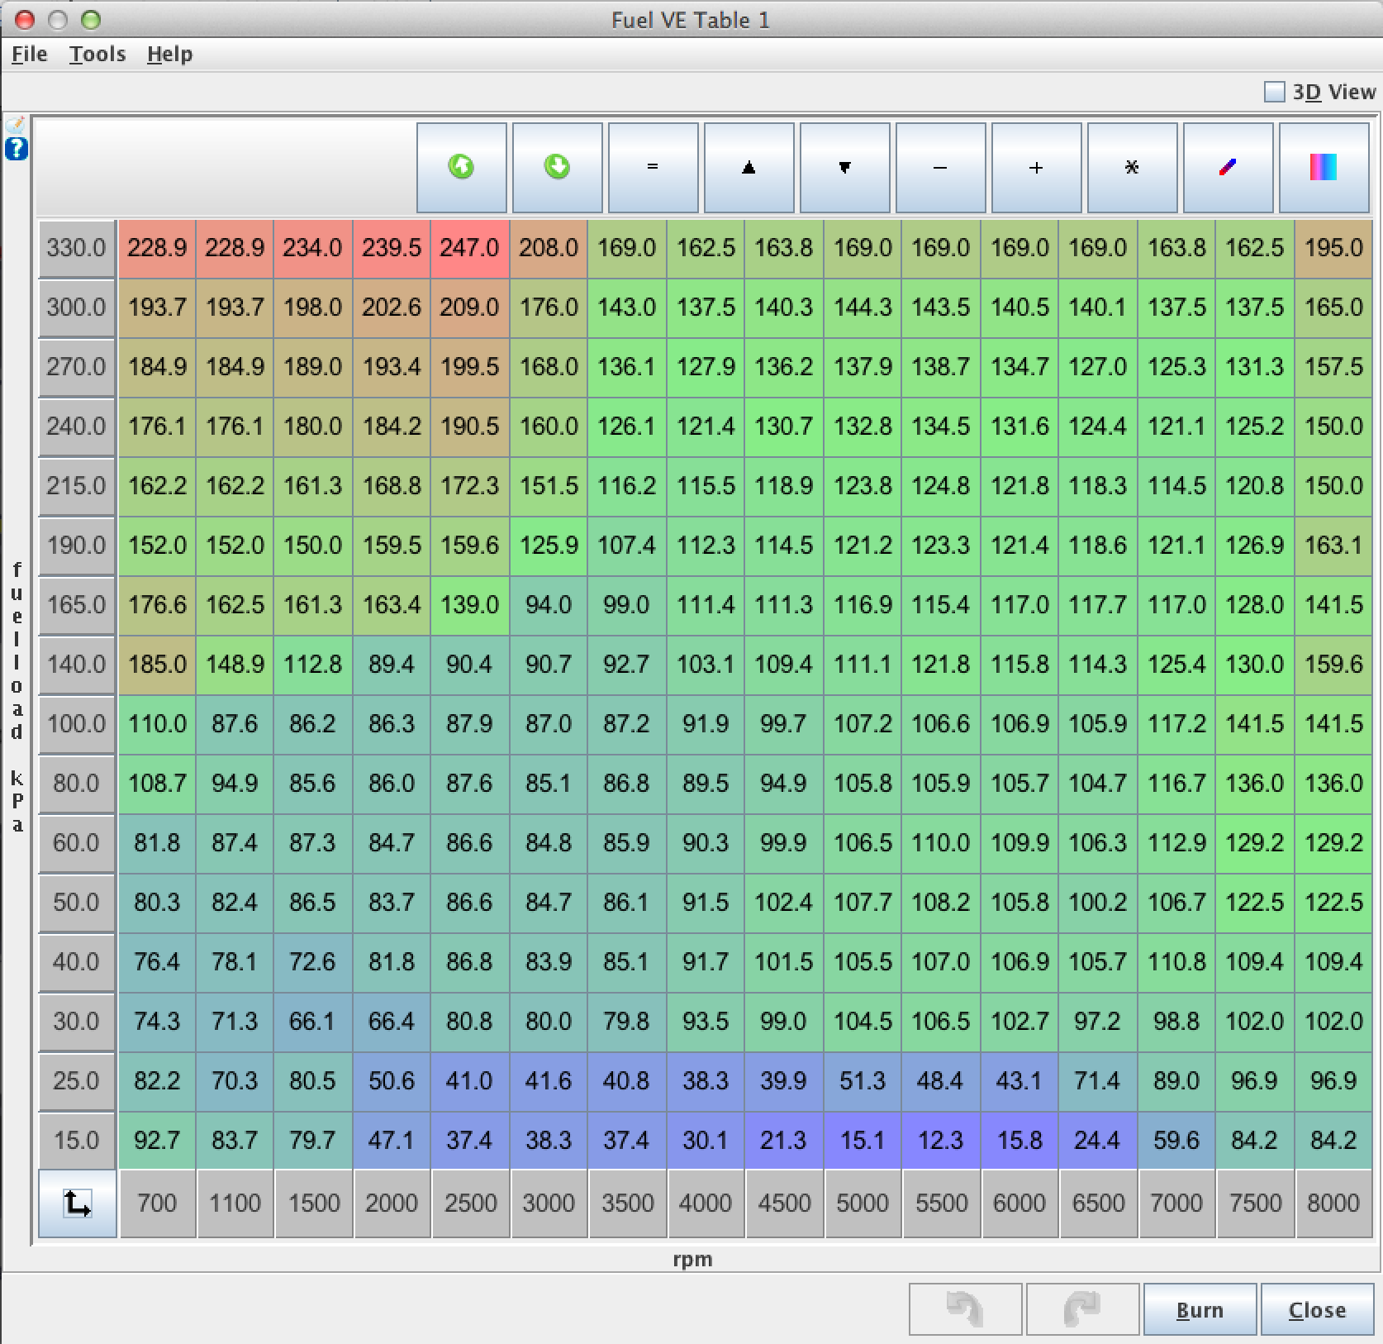Select the 247.0 cell in the table
The width and height of the screenshot is (1383, 1344).
click(x=469, y=248)
